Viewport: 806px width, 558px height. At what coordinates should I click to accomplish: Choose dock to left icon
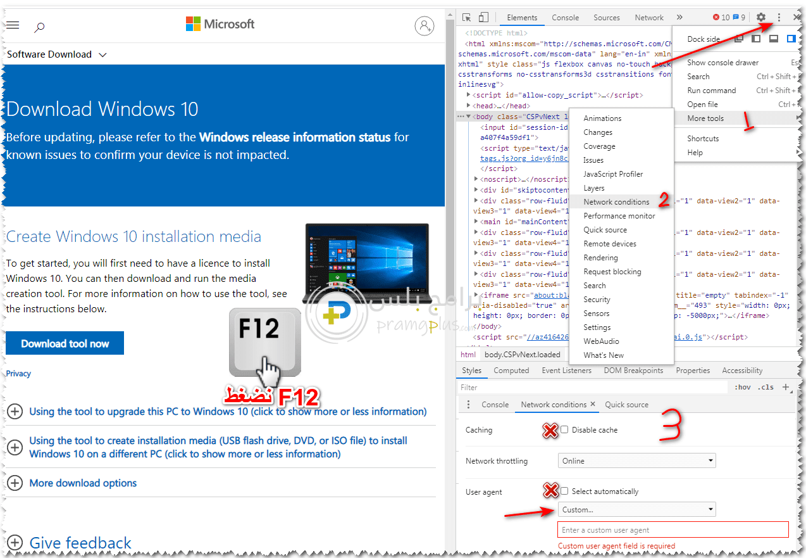(x=756, y=39)
